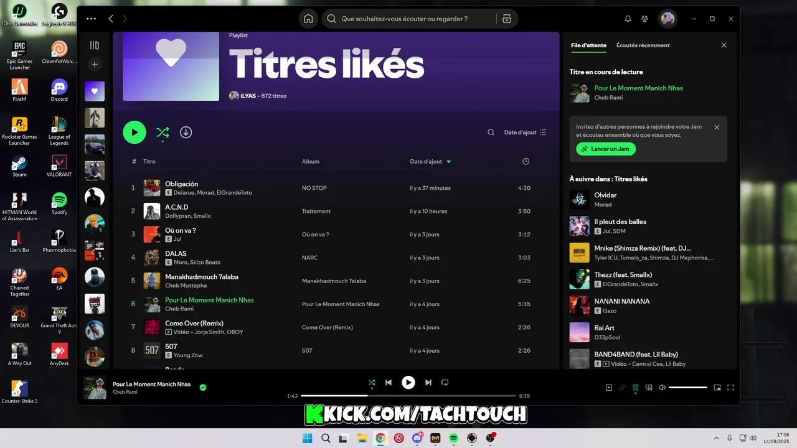Open the profile avatar menu
This screenshot has height=448, width=797.
click(x=667, y=19)
